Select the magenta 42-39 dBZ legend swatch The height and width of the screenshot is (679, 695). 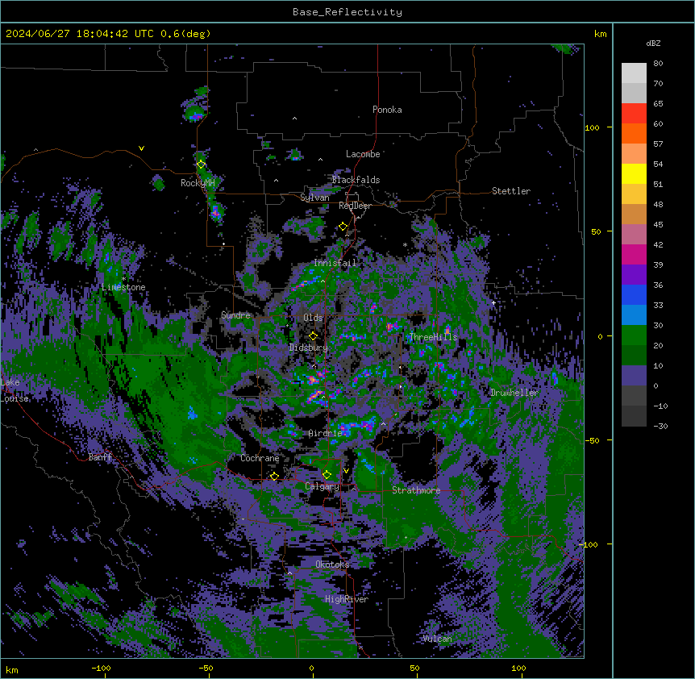[634, 254]
